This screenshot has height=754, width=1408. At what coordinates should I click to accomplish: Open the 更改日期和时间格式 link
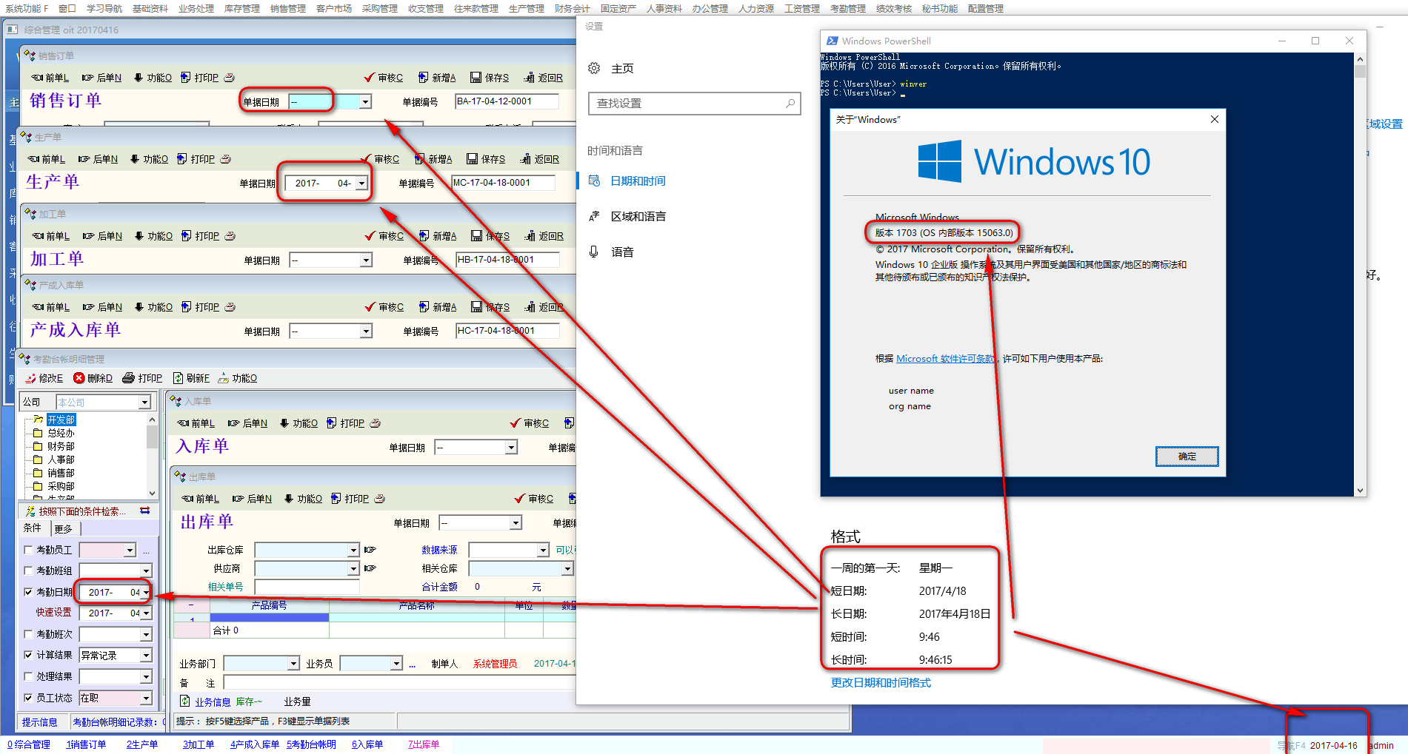pos(881,683)
